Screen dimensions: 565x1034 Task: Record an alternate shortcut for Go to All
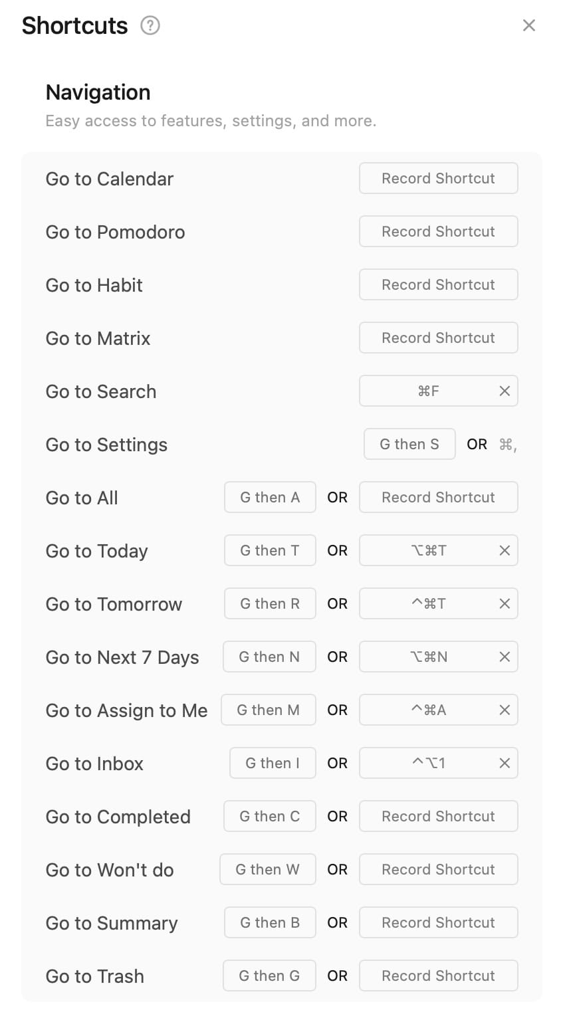pyautogui.click(x=438, y=498)
